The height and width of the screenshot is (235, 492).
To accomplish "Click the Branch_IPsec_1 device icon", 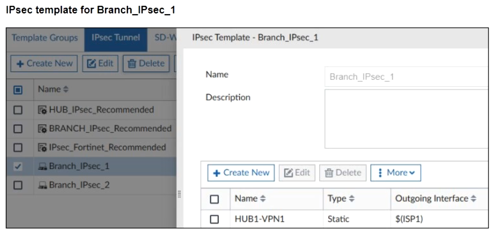I will [x=42, y=166].
